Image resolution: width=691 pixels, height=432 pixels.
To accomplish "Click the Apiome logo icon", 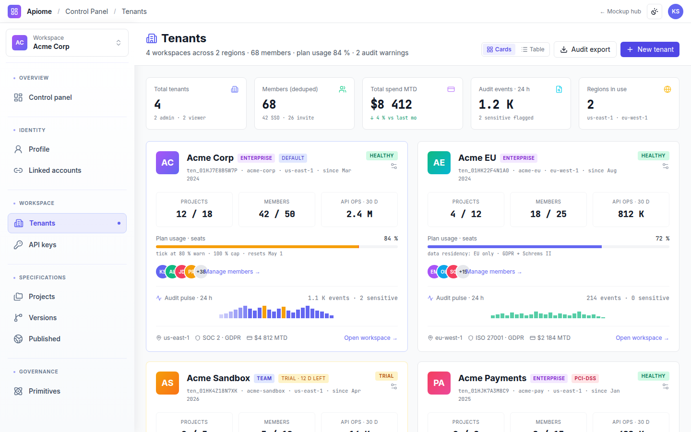I will [x=14, y=12].
